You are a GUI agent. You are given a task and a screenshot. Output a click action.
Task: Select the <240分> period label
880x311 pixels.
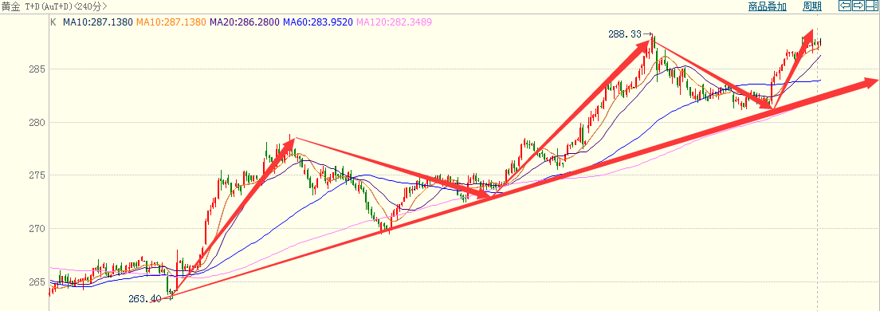[x=90, y=6]
